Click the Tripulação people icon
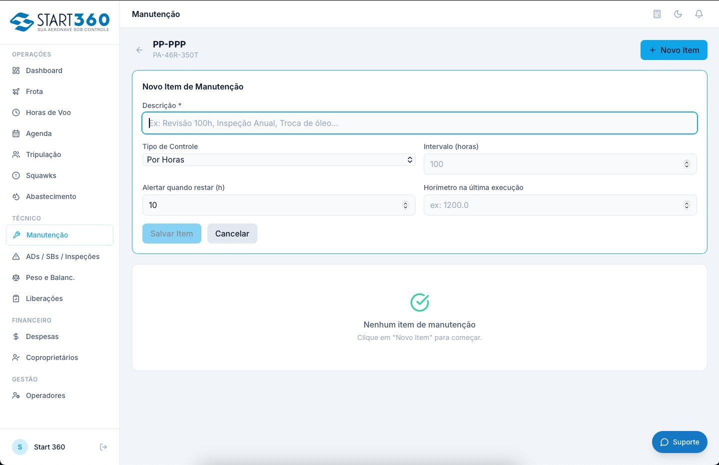719x465 pixels. (x=16, y=154)
